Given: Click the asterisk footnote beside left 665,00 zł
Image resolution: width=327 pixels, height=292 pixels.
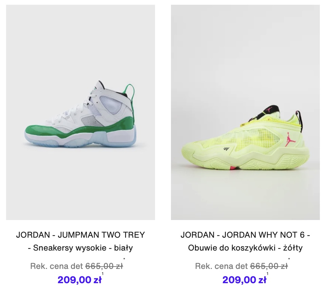Looking at the screenshot, I should click(124, 259).
